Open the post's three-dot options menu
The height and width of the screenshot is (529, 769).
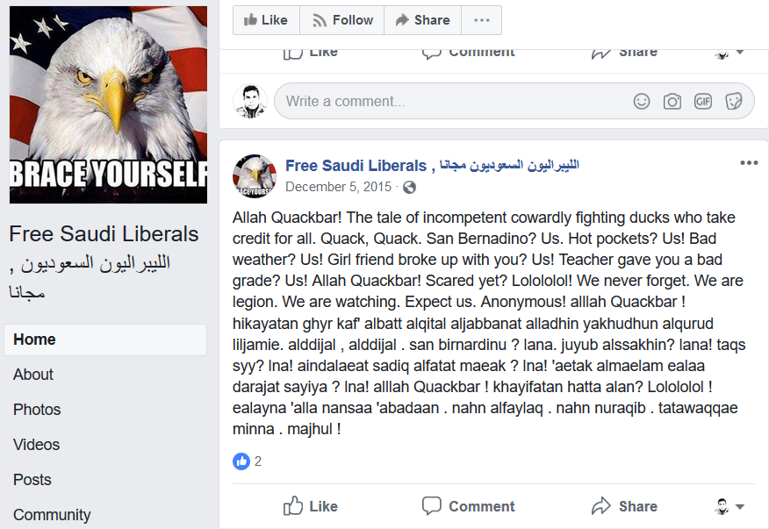tap(749, 163)
